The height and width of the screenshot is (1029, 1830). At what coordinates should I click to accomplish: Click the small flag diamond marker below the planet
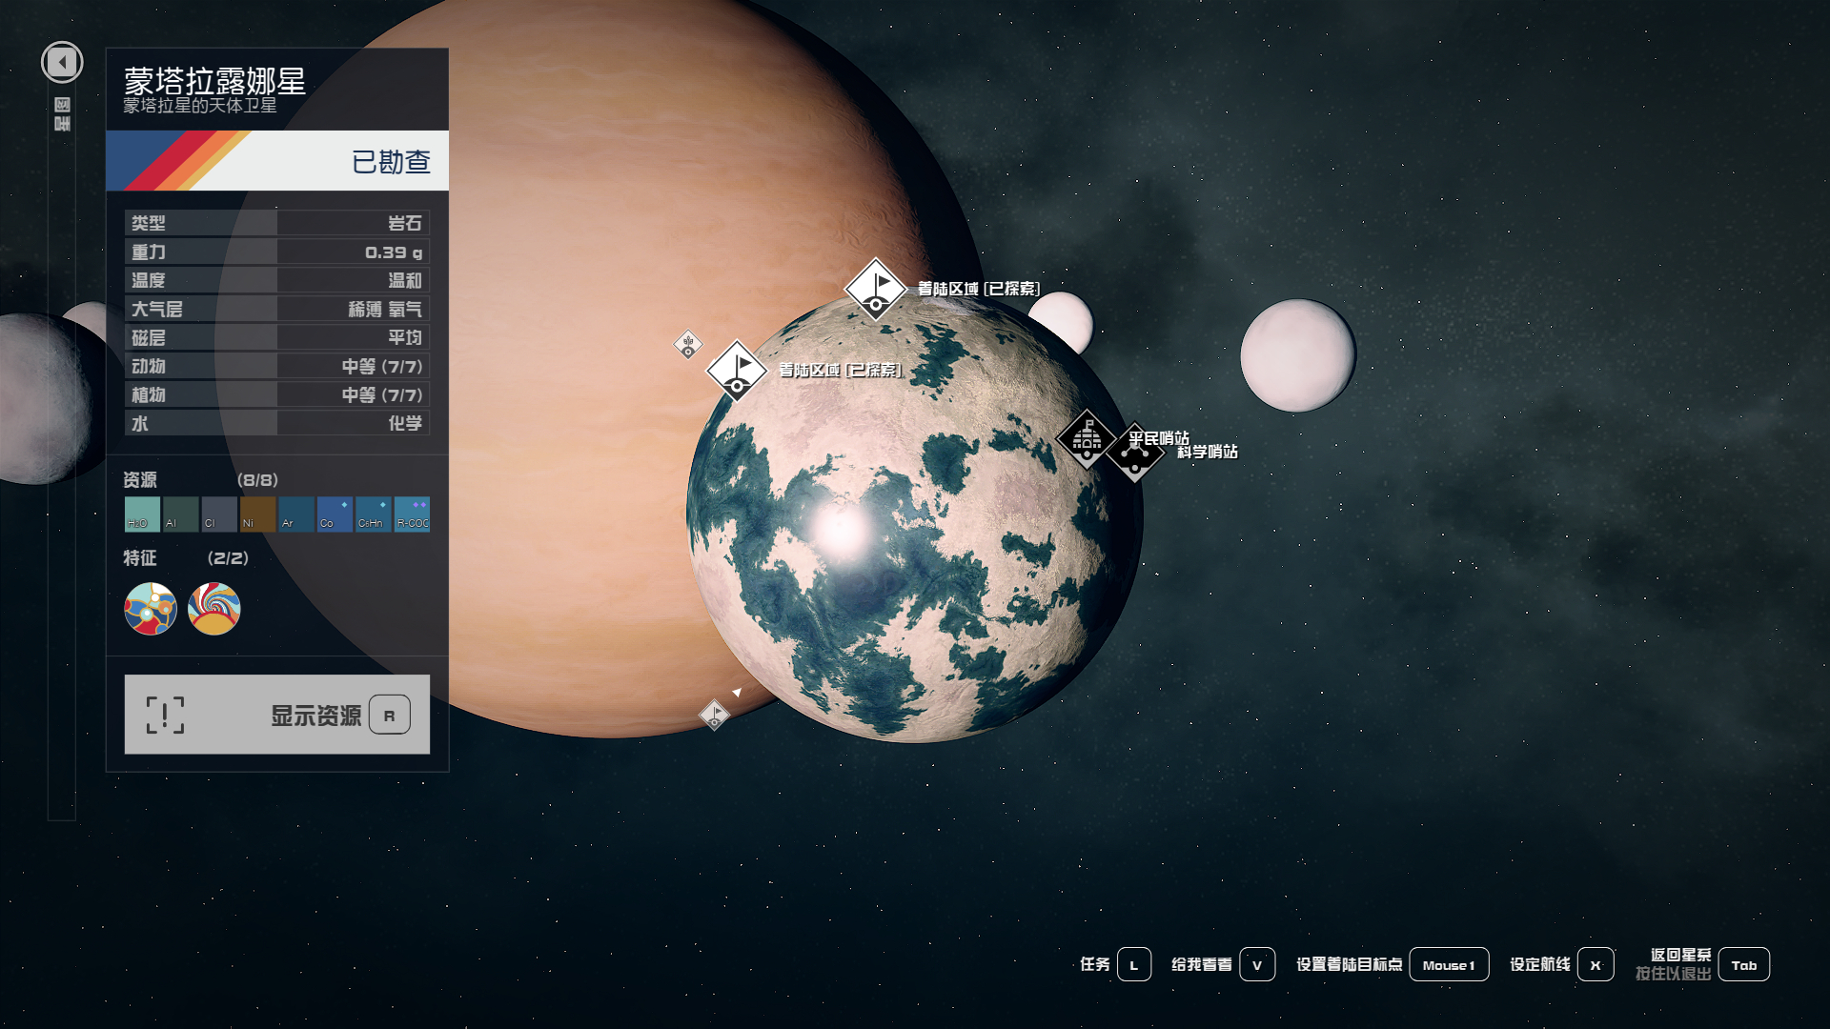click(x=714, y=715)
